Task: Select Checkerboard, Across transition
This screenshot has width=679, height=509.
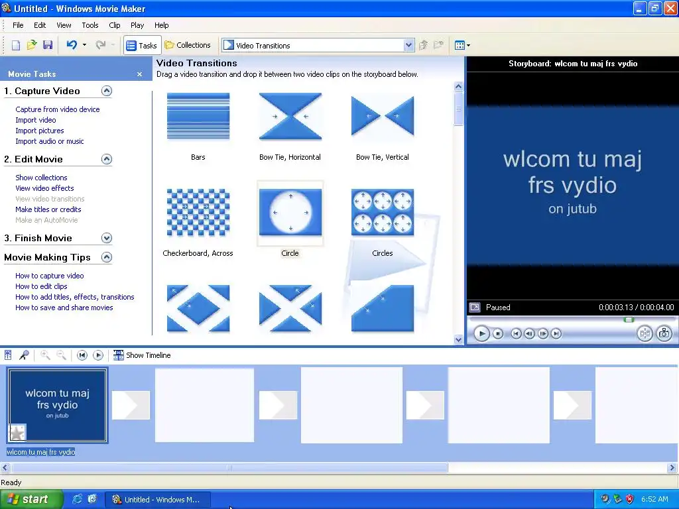Action: click(x=198, y=212)
